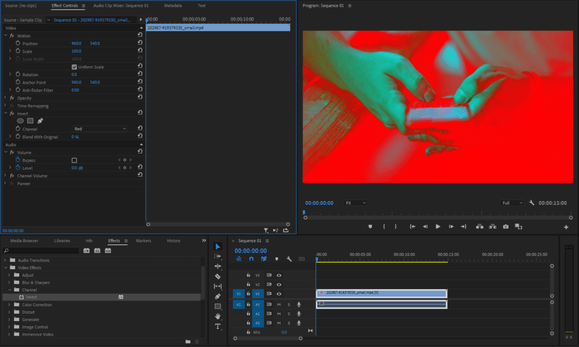Open Program monitor settings wrench
This screenshot has width=579, height=347.
[532, 203]
